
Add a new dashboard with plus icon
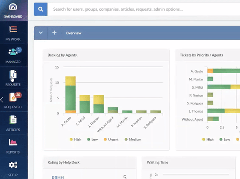click(54, 33)
